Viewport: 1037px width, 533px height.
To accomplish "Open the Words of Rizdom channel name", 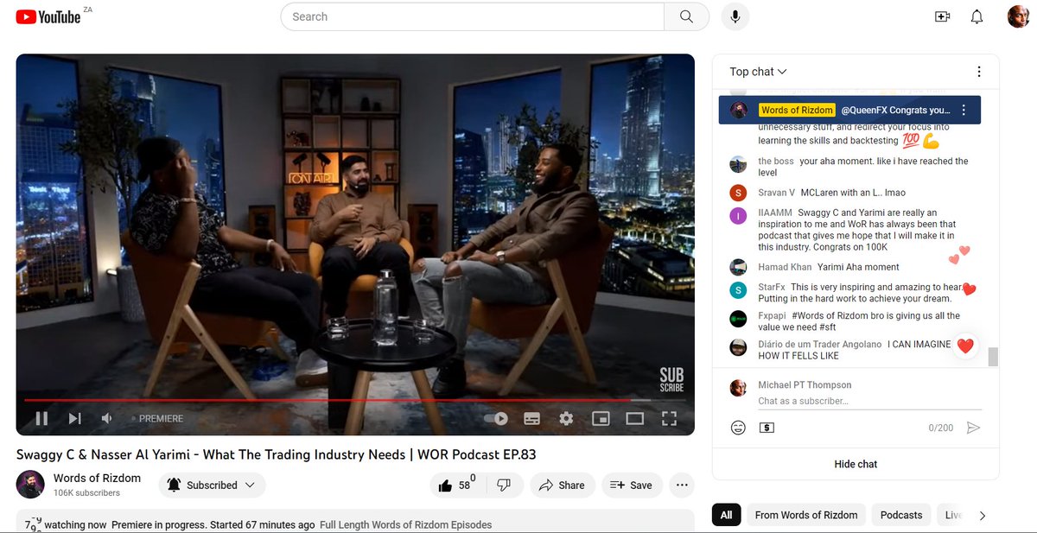I will tap(97, 479).
